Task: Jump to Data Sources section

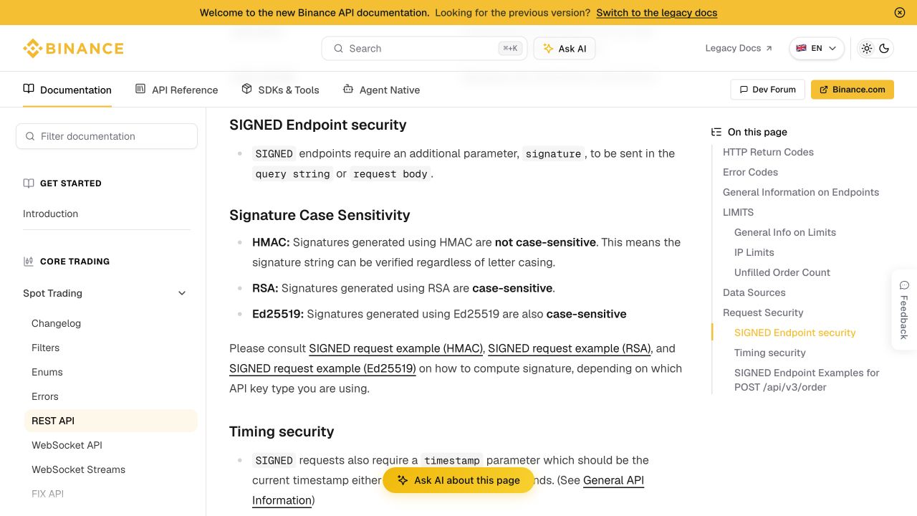Action: [754, 292]
